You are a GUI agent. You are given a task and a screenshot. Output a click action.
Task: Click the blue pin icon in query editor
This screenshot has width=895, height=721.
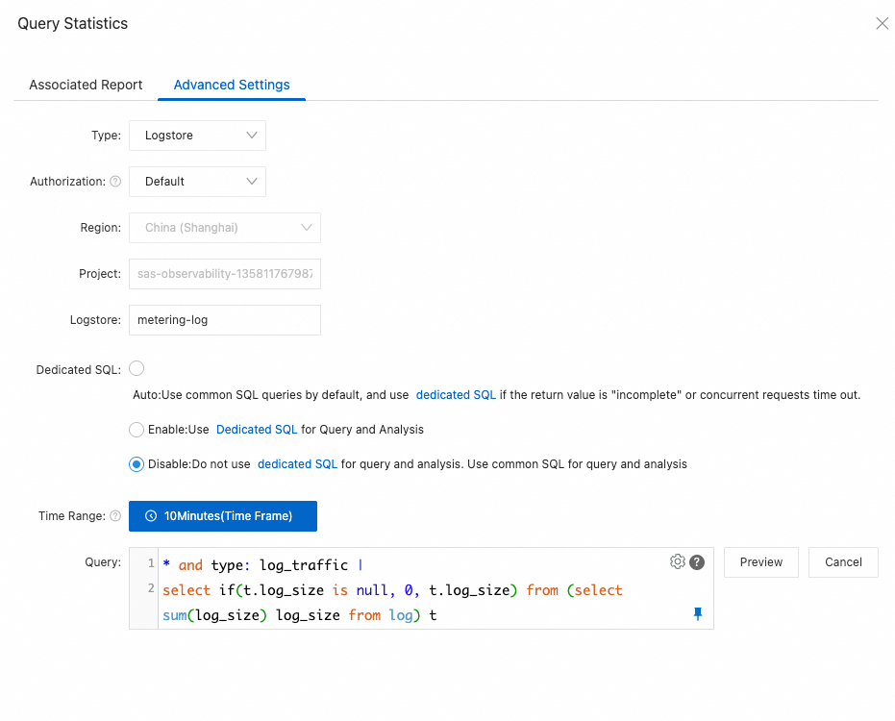click(x=698, y=614)
